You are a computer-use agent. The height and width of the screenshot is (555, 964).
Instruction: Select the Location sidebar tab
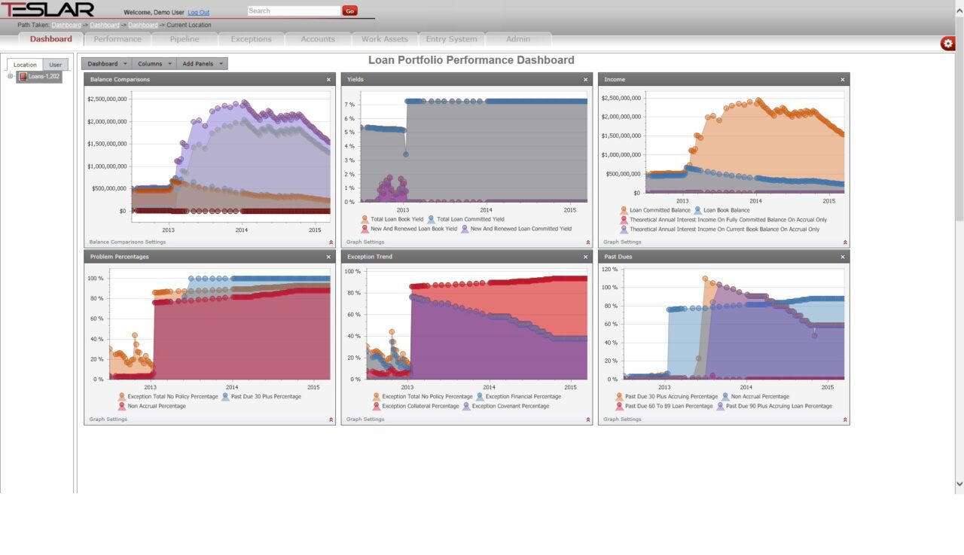(25, 65)
